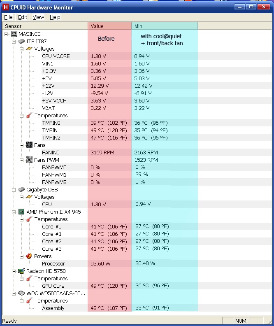The height and width of the screenshot is (326, 274).
Task: Collapse the Powers node
Action: (x=22, y=256)
